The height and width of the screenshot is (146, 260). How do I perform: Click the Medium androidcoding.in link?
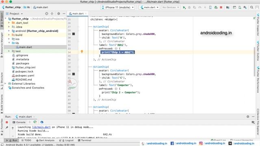(x=241, y=143)
